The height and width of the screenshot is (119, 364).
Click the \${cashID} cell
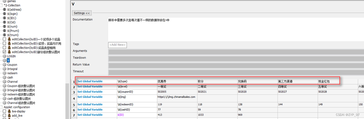137,110
